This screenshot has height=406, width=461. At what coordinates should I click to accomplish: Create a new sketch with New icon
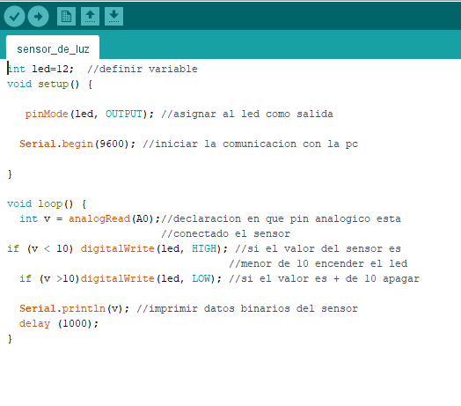coord(66,16)
